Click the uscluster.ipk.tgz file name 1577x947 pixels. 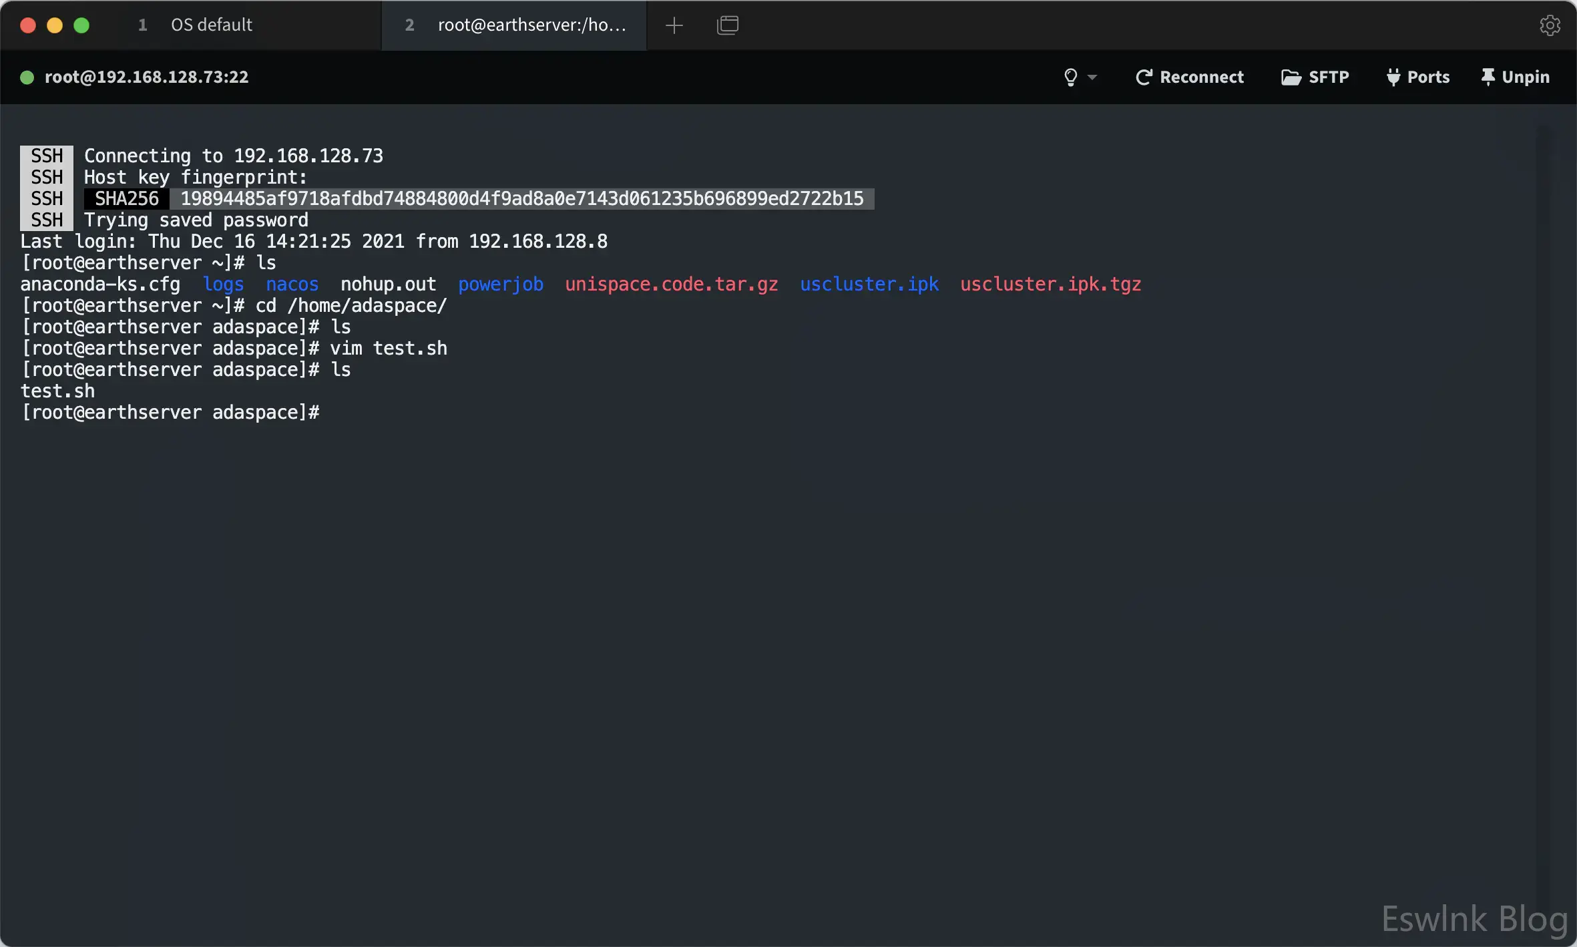[1050, 285]
